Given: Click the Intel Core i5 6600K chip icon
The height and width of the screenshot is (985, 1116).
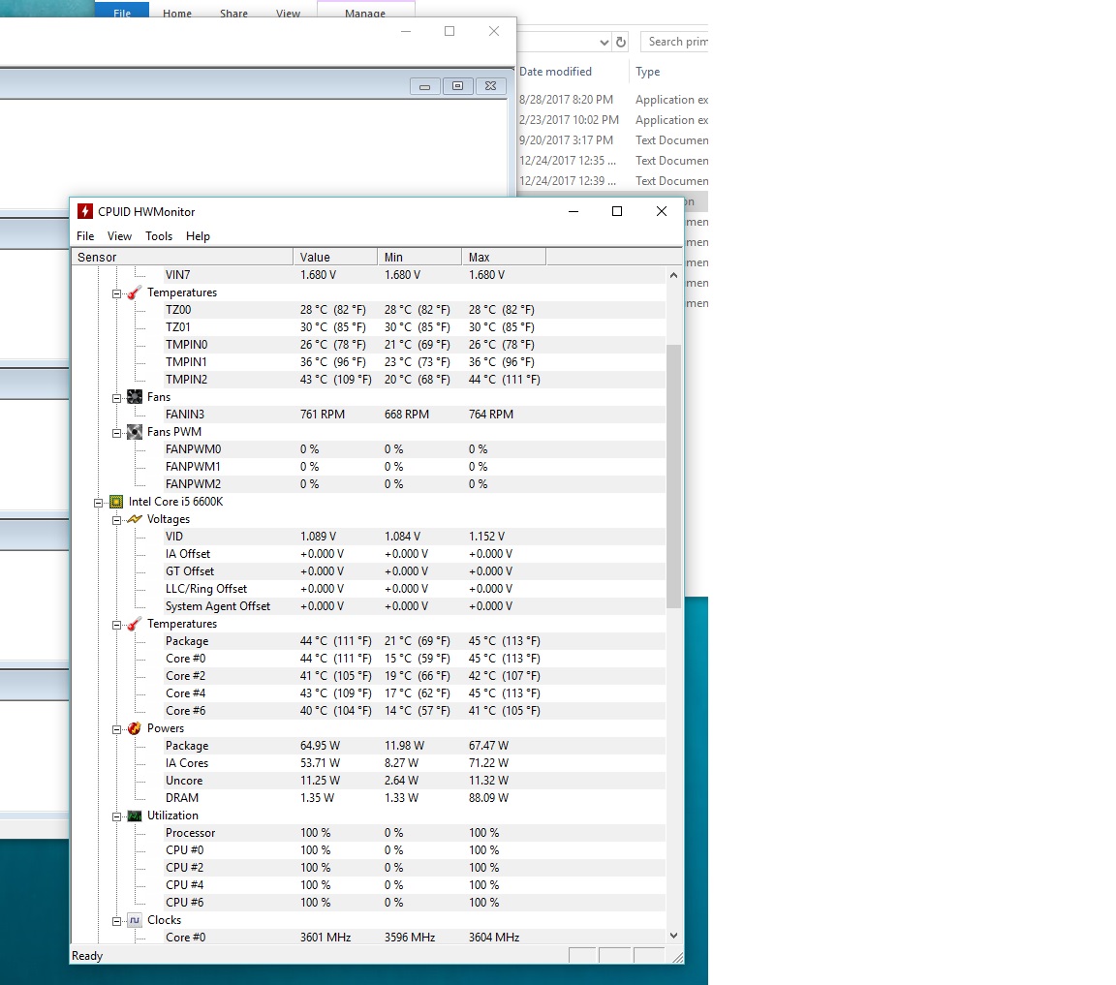Looking at the screenshot, I should 116,502.
